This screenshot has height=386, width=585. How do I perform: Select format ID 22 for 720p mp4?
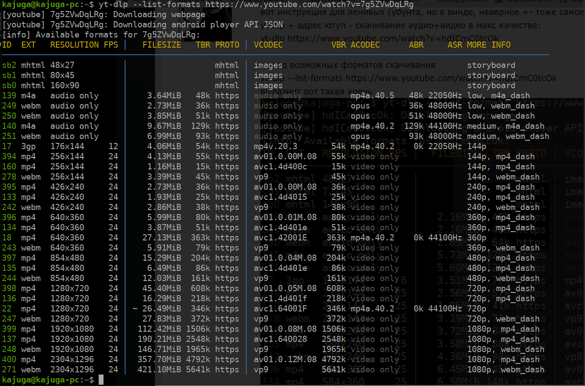click(x=7, y=309)
